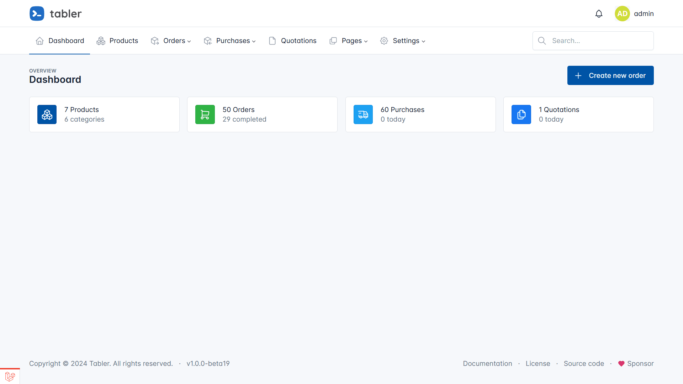683x384 pixels.
Task: Click the tabler brand name
Action: (x=66, y=14)
